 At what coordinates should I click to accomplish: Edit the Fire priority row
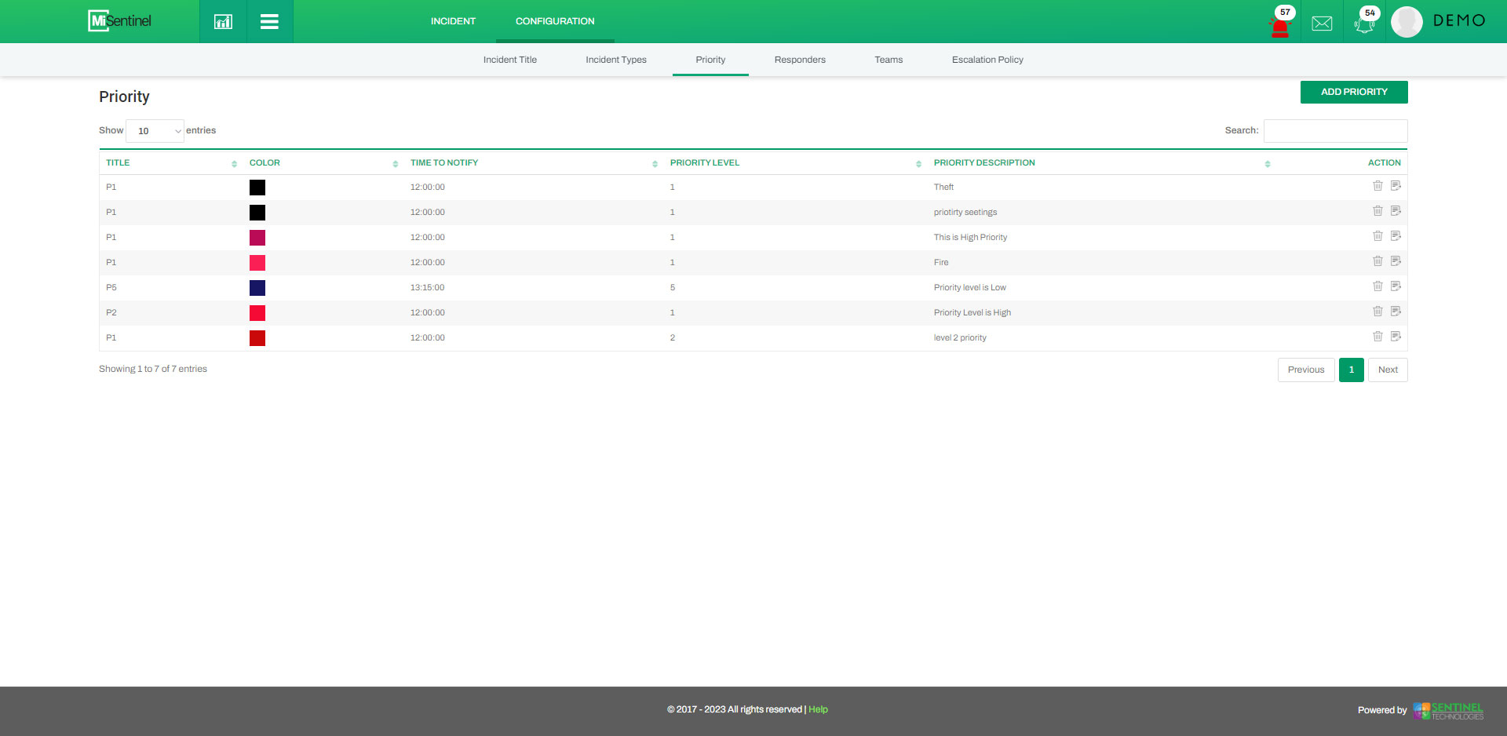(x=1396, y=261)
